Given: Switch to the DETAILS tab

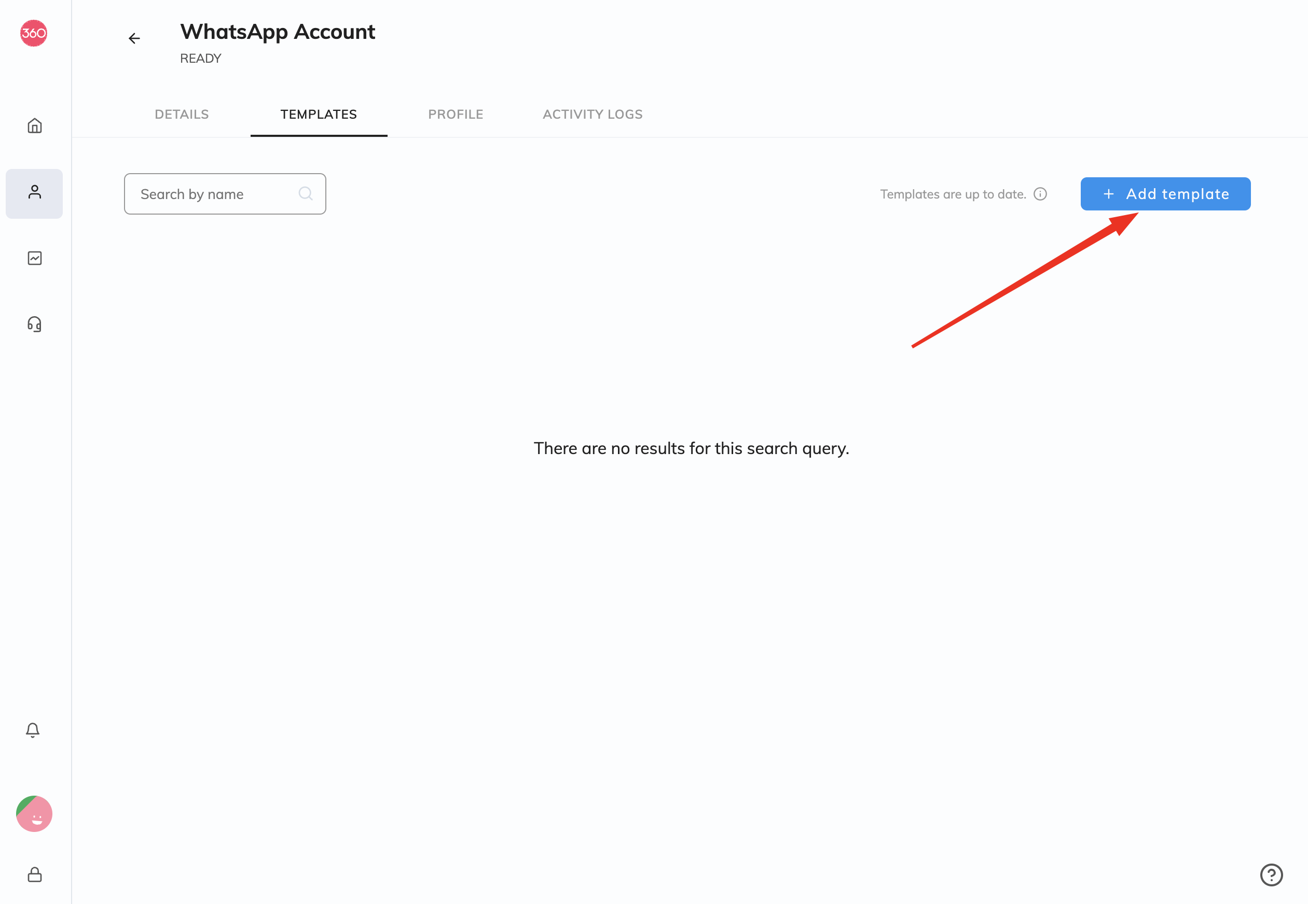Looking at the screenshot, I should [x=182, y=115].
